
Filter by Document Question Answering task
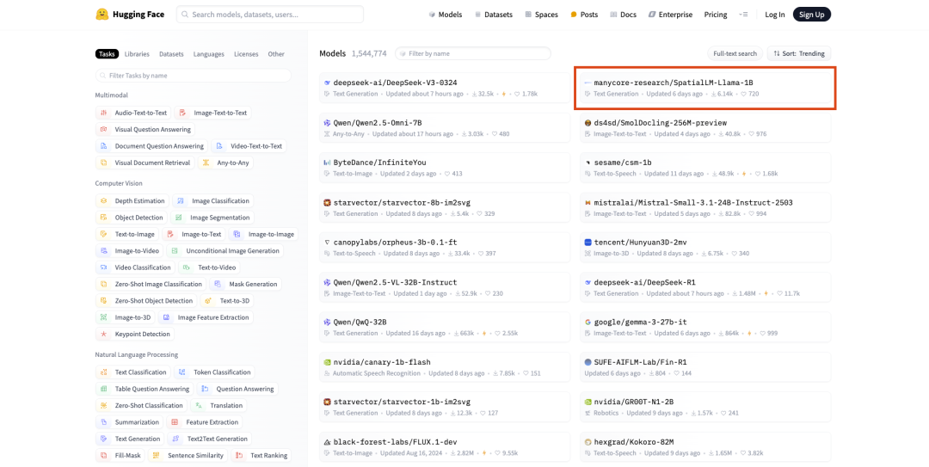(x=151, y=146)
